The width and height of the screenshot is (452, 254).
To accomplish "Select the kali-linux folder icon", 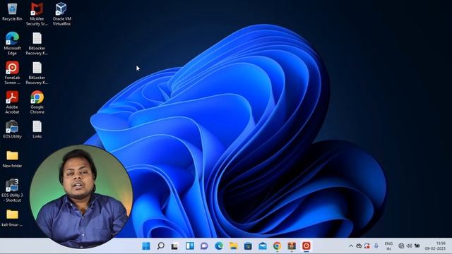I will [x=12, y=218].
